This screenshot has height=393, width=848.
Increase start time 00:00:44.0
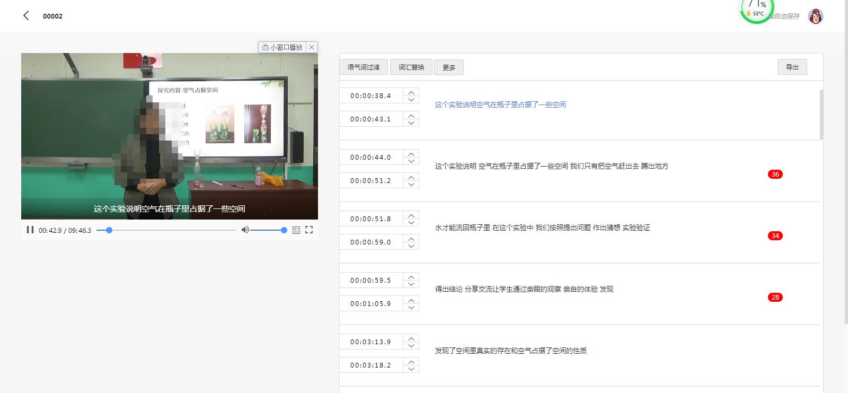click(x=411, y=153)
